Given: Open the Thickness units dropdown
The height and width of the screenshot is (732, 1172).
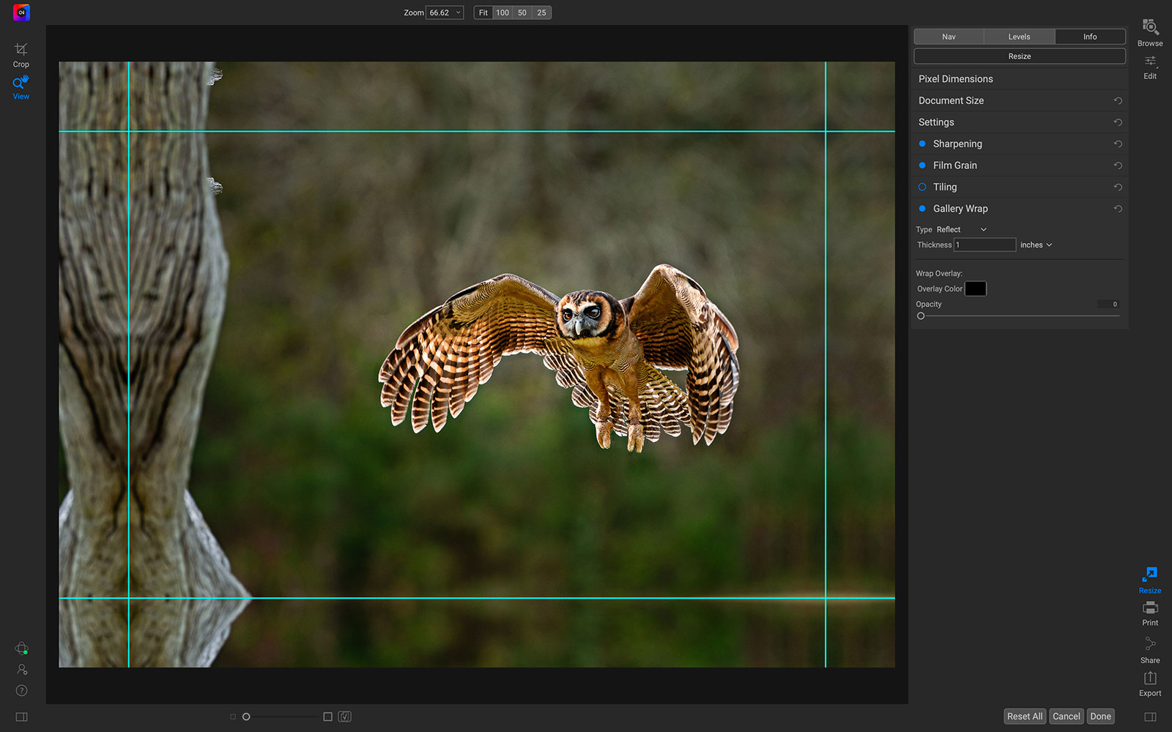Looking at the screenshot, I should coord(1036,245).
